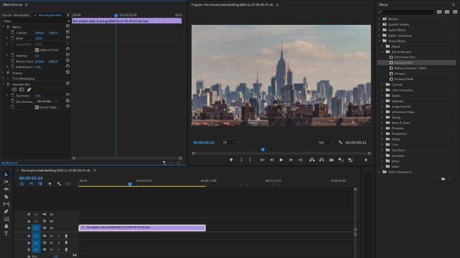This screenshot has width=460, height=258.
Task: Select the rectangle mask tool under Gaussian Blur
Action: [22, 90]
